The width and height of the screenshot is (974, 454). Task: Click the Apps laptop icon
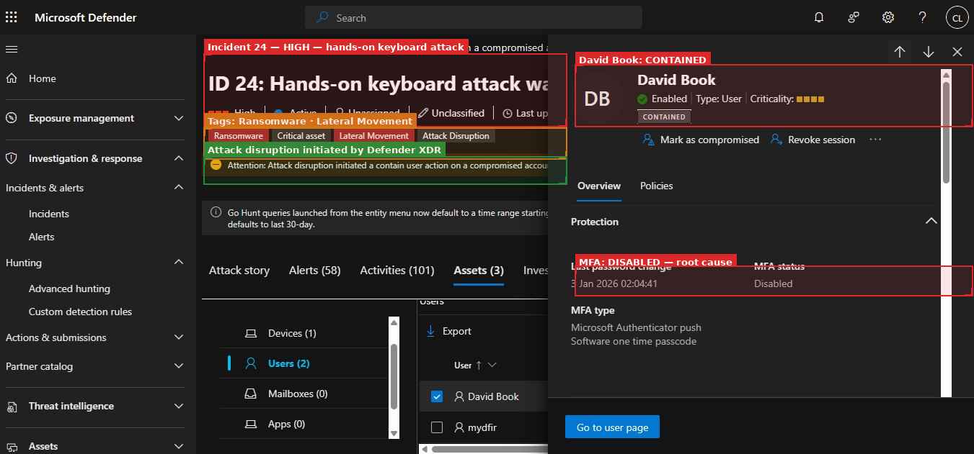pyautogui.click(x=251, y=424)
